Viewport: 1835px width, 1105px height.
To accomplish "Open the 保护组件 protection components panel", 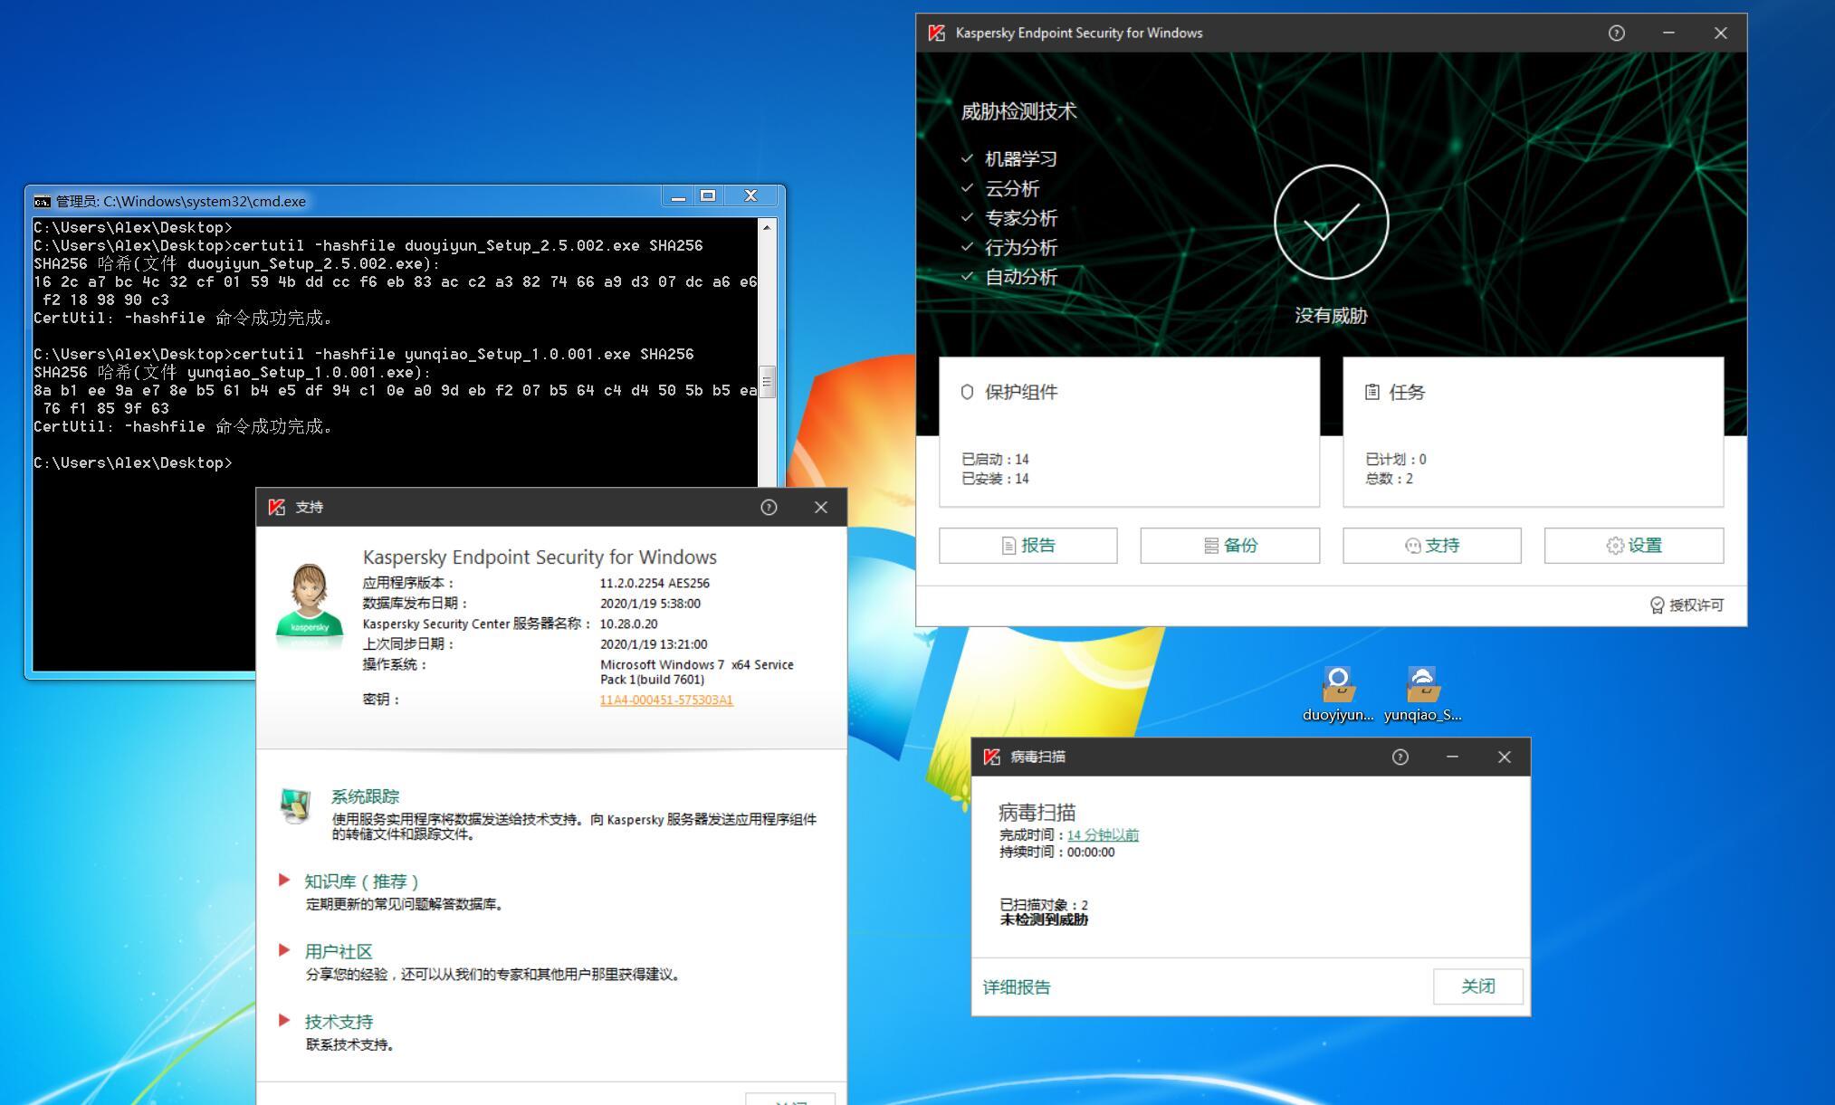I will click(x=1129, y=432).
